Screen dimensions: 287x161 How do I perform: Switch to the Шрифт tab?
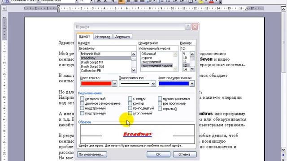click(x=84, y=36)
